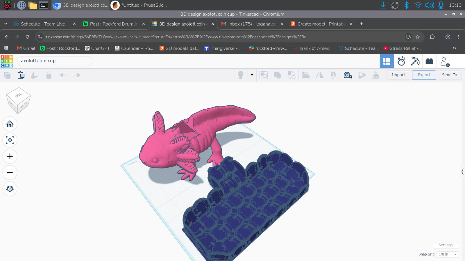Toggle the Cruise magnet tool

pos(334,75)
